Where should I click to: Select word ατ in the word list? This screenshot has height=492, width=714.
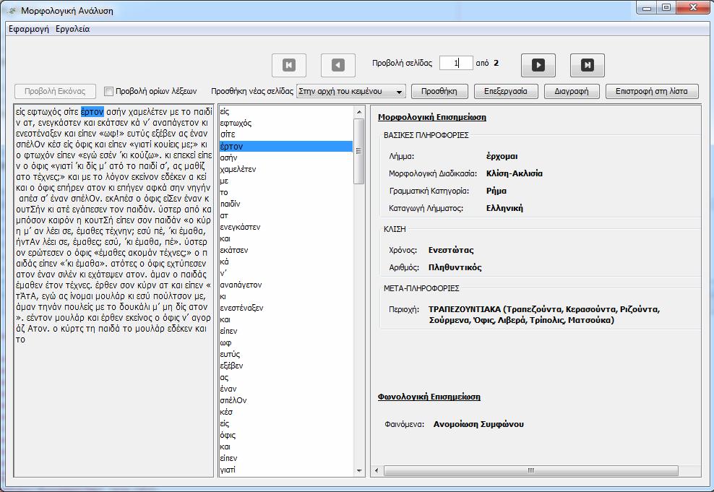[224, 216]
